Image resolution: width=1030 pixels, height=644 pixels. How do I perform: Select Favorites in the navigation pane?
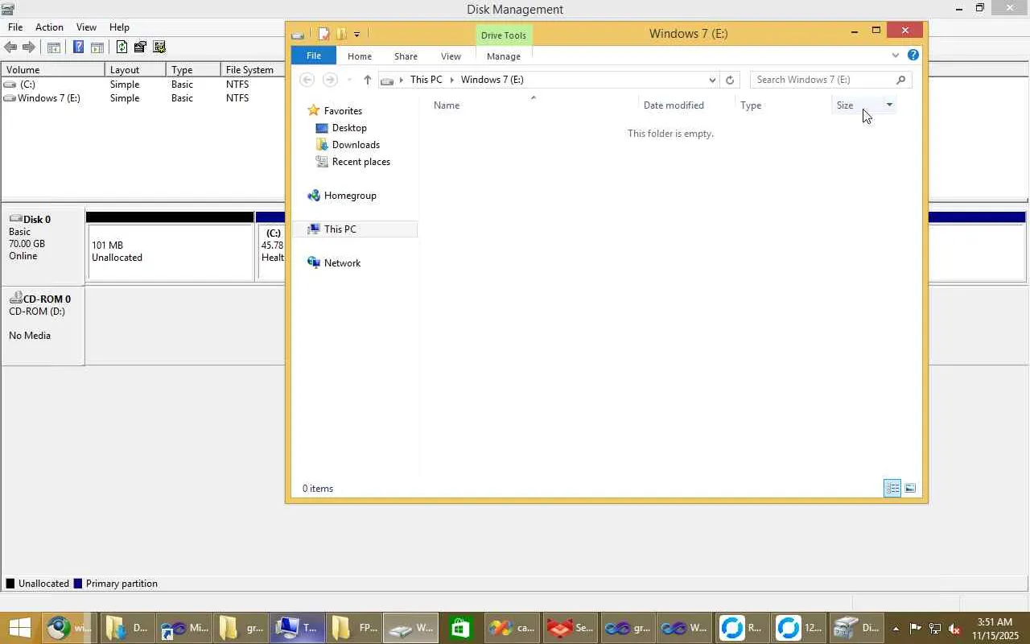(x=343, y=111)
